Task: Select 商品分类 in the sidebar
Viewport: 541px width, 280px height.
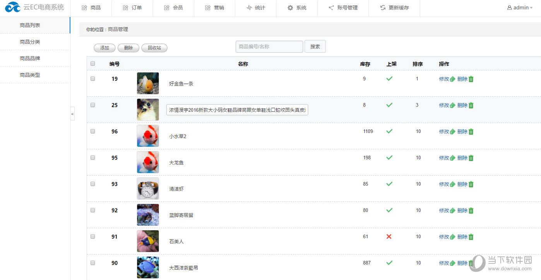Action: click(x=30, y=42)
